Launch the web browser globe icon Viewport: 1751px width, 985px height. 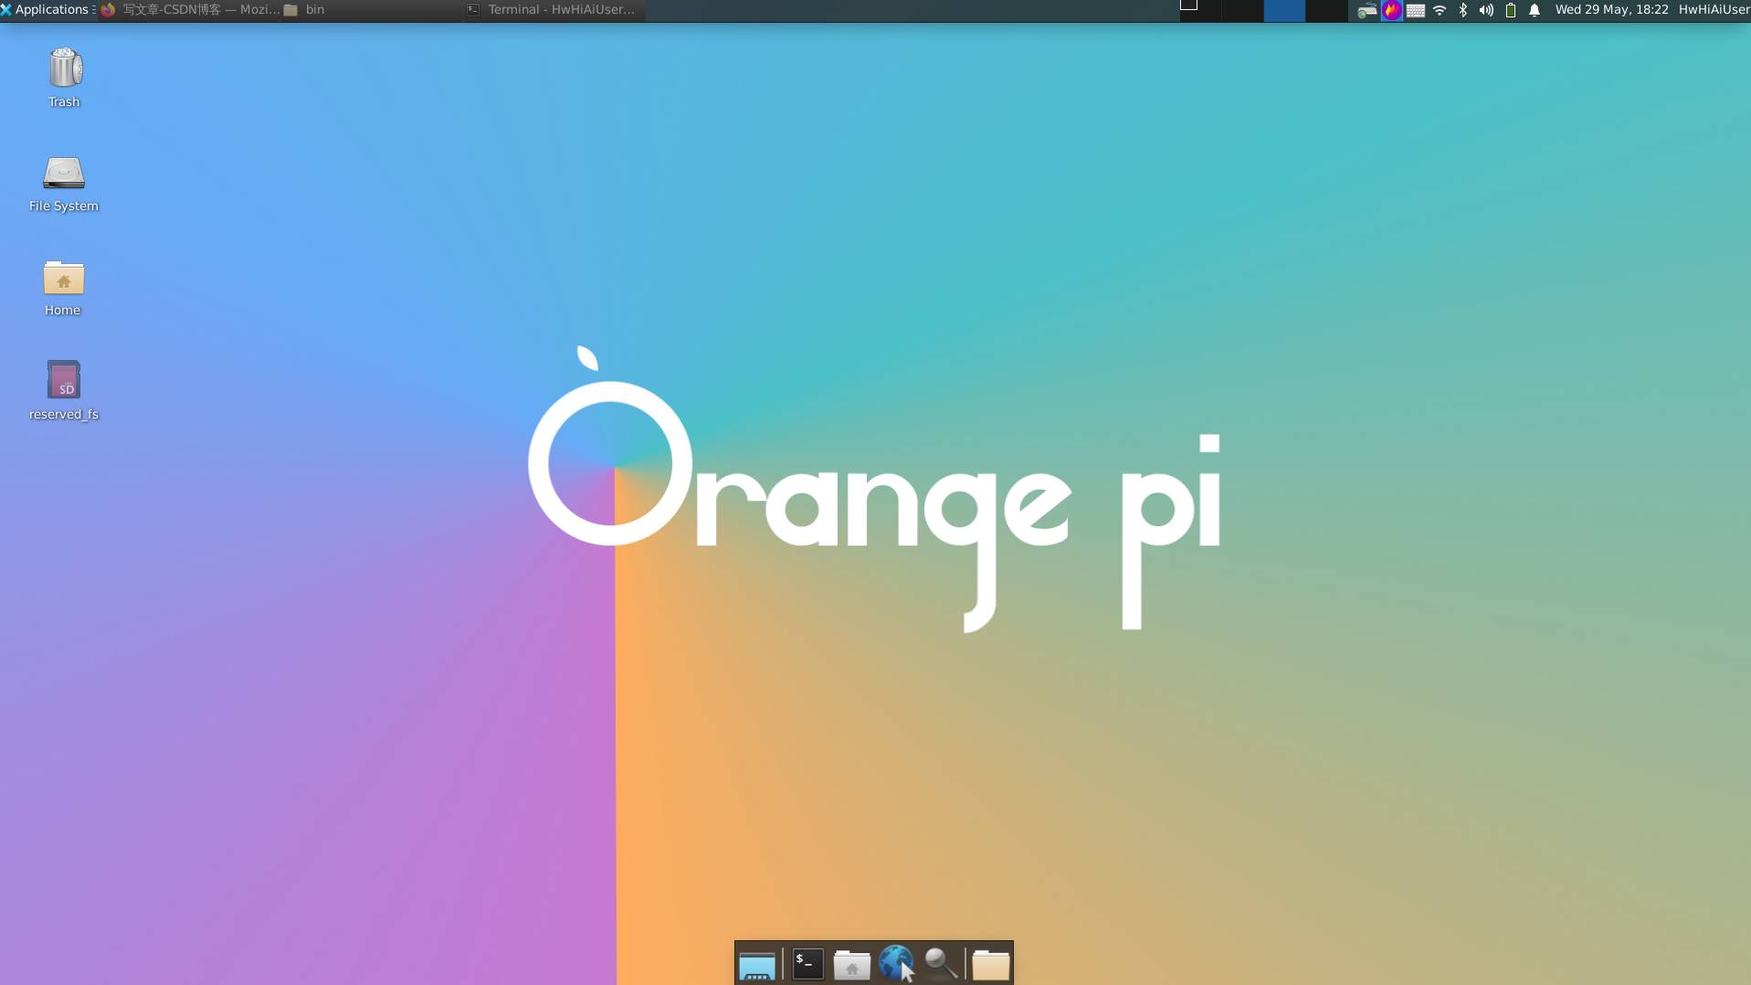click(896, 964)
